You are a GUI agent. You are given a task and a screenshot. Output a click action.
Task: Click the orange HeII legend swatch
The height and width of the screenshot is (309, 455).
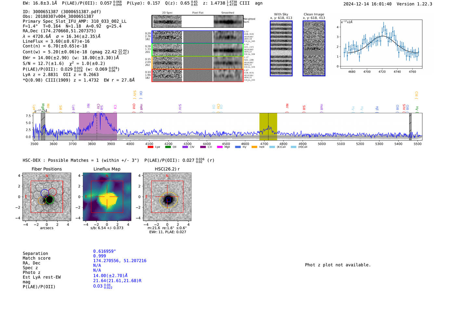254,147
